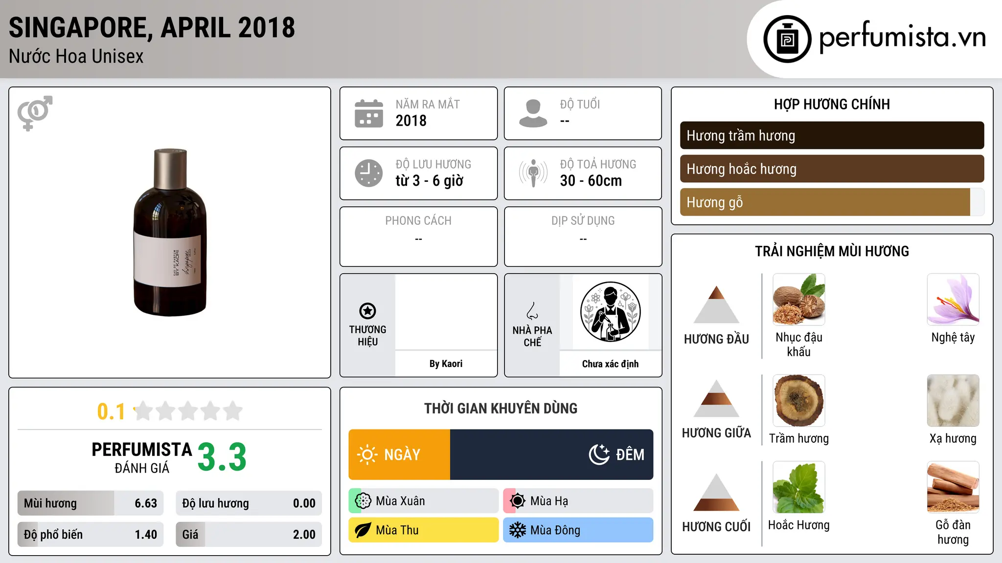Image resolution: width=1002 pixels, height=563 pixels.
Task: Select the orange Ngày daytime segment
Action: (x=399, y=455)
